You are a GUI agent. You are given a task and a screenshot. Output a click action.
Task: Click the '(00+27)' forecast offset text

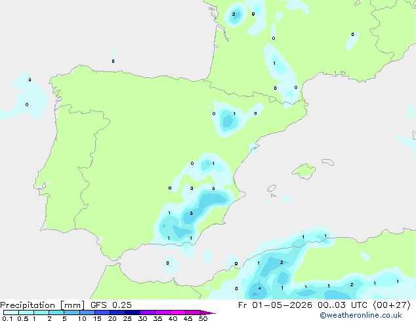[392, 305]
